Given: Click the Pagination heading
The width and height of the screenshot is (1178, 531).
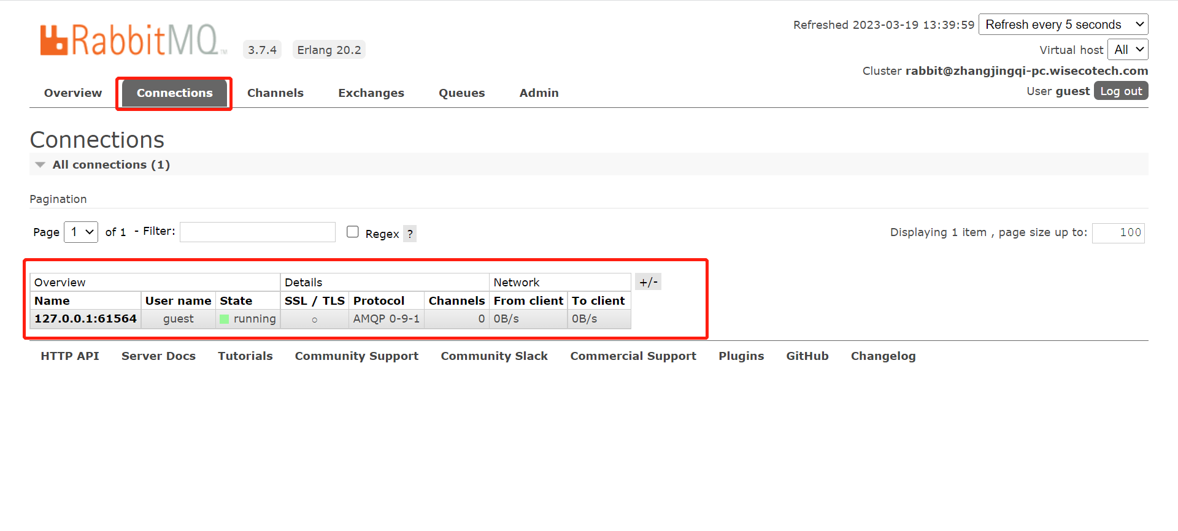Looking at the screenshot, I should click(58, 199).
